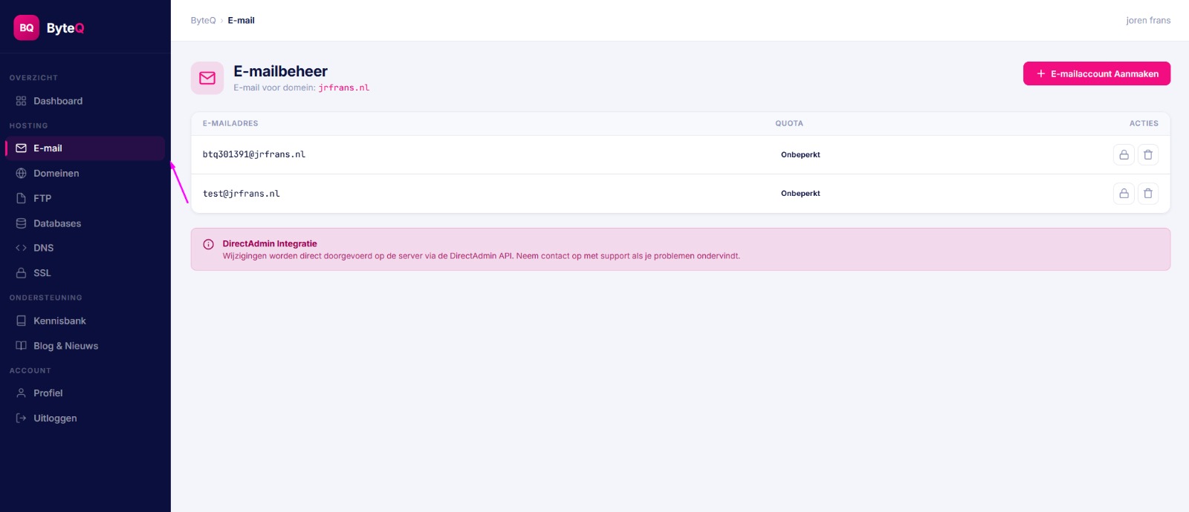Open the Kennisbank
This screenshot has height=512, width=1189.
click(x=59, y=321)
